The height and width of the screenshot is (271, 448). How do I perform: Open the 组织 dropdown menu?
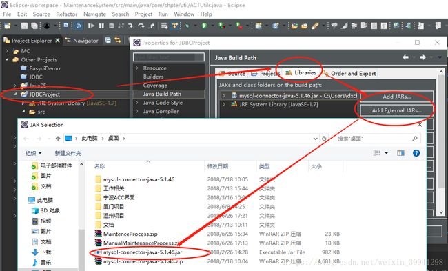34,153
